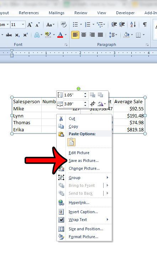The width and height of the screenshot is (157, 273).
Task: Open the Wrap Text submenu
Action: coord(84,220)
